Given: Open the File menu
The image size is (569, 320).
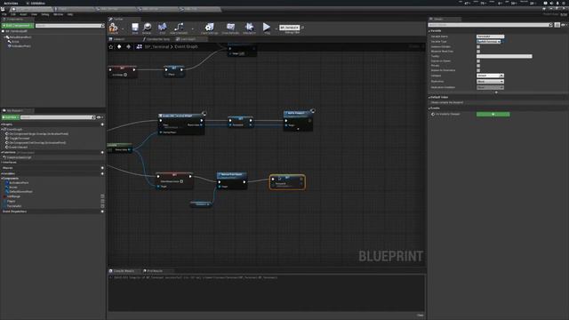Looking at the screenshot, I should (4, 14).
